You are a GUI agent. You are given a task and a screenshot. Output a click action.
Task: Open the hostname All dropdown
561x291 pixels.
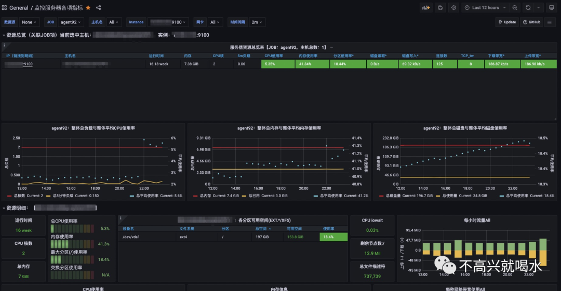pos(114,22)
